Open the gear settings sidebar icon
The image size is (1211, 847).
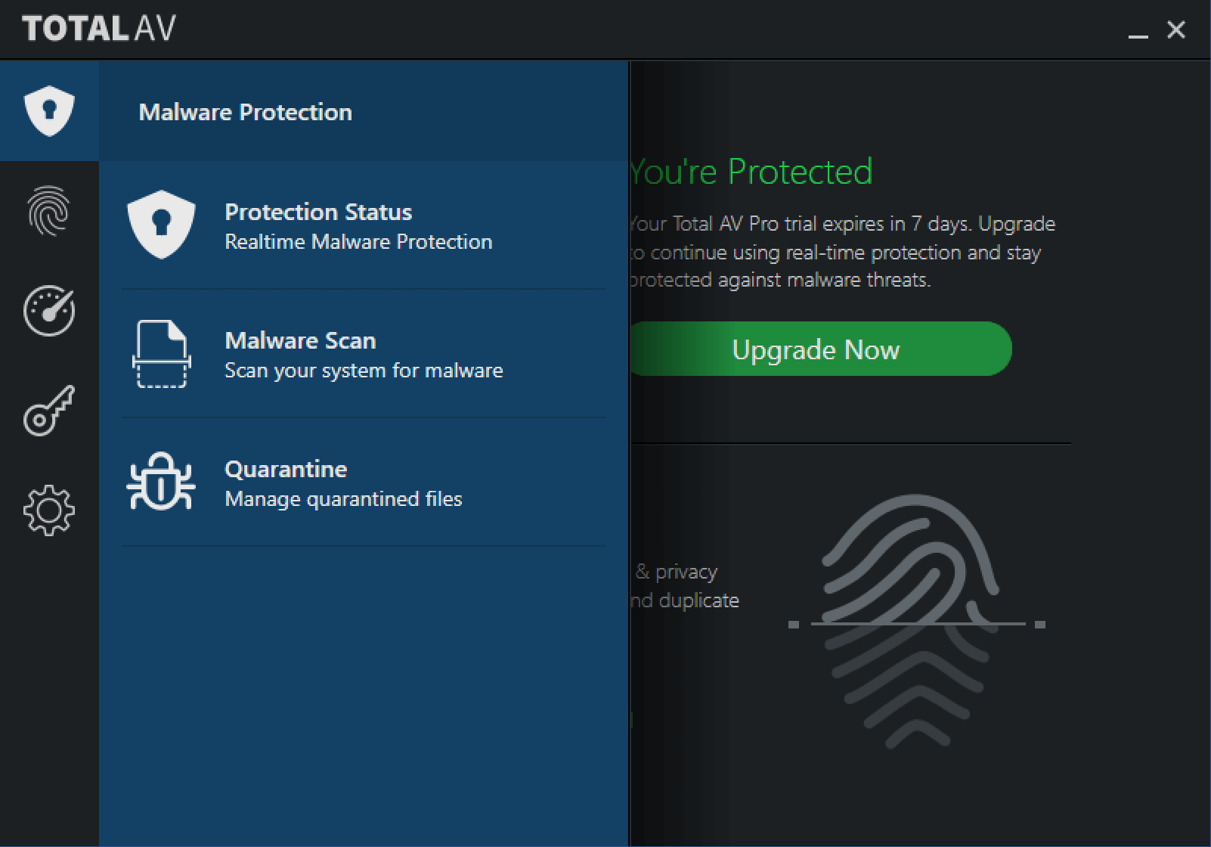49,510
